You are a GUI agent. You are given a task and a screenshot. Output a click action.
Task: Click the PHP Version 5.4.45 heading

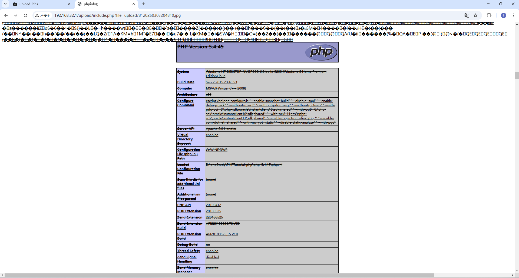(200, 47)
